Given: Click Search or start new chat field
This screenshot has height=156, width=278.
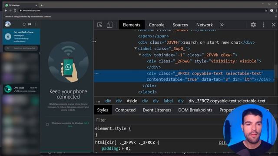Looking at the screenshot, I should tap(21, 48).
